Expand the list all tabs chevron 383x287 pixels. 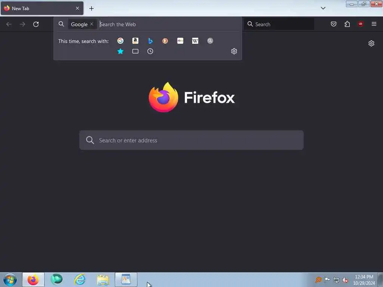pos(323,8)
